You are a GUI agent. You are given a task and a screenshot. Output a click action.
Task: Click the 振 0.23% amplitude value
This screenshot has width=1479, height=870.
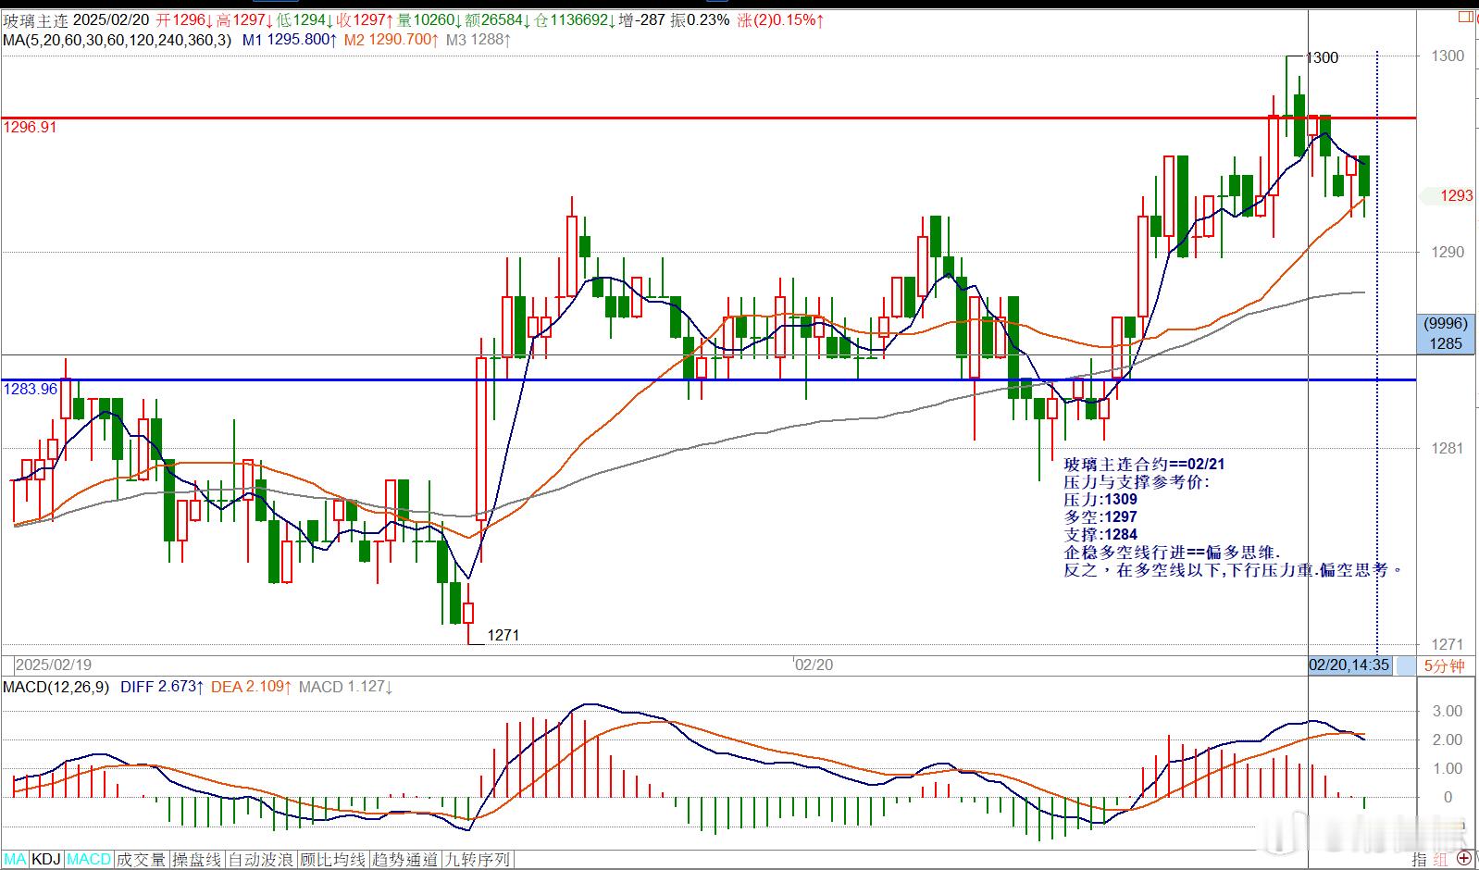tap(700, 19)
